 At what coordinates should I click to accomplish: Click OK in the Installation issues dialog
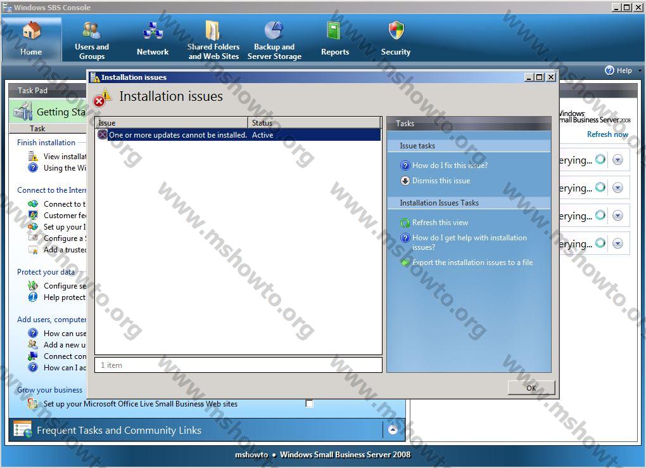[531, 388]
